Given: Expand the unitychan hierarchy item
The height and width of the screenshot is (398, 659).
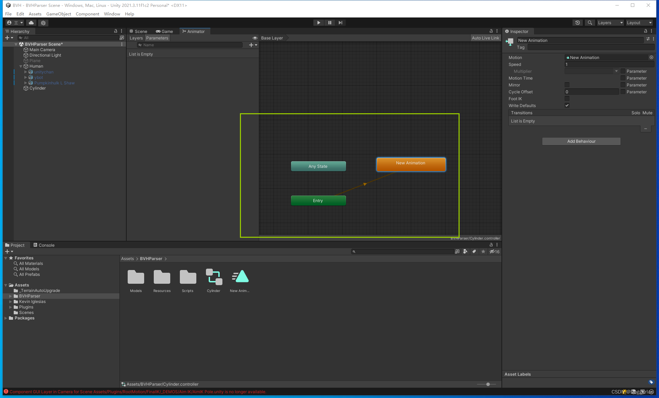Looking at the screenshot, I should (x=25, y=72).
